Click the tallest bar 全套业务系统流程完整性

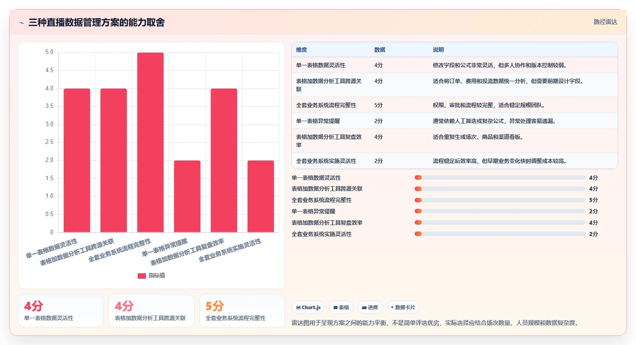[x=150, y=143]
